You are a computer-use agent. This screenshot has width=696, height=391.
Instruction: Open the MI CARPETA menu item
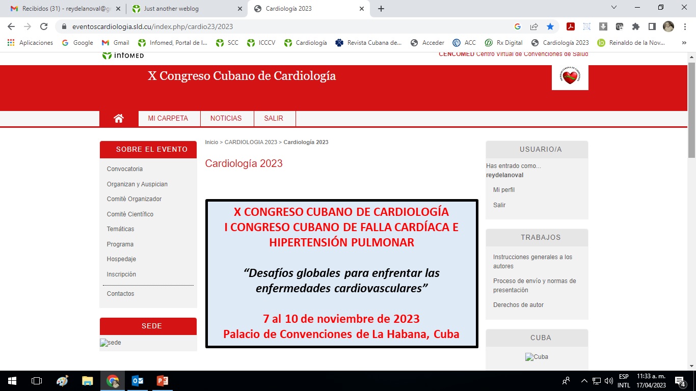coord(168,118)
